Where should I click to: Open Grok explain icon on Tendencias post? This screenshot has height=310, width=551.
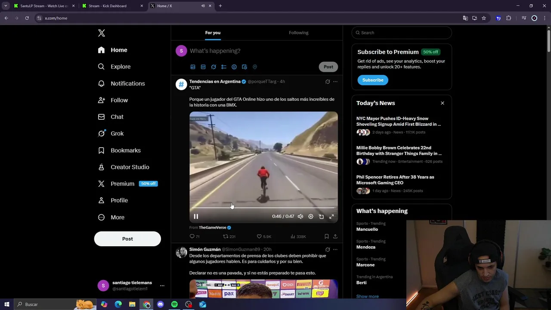click(328, 81)
